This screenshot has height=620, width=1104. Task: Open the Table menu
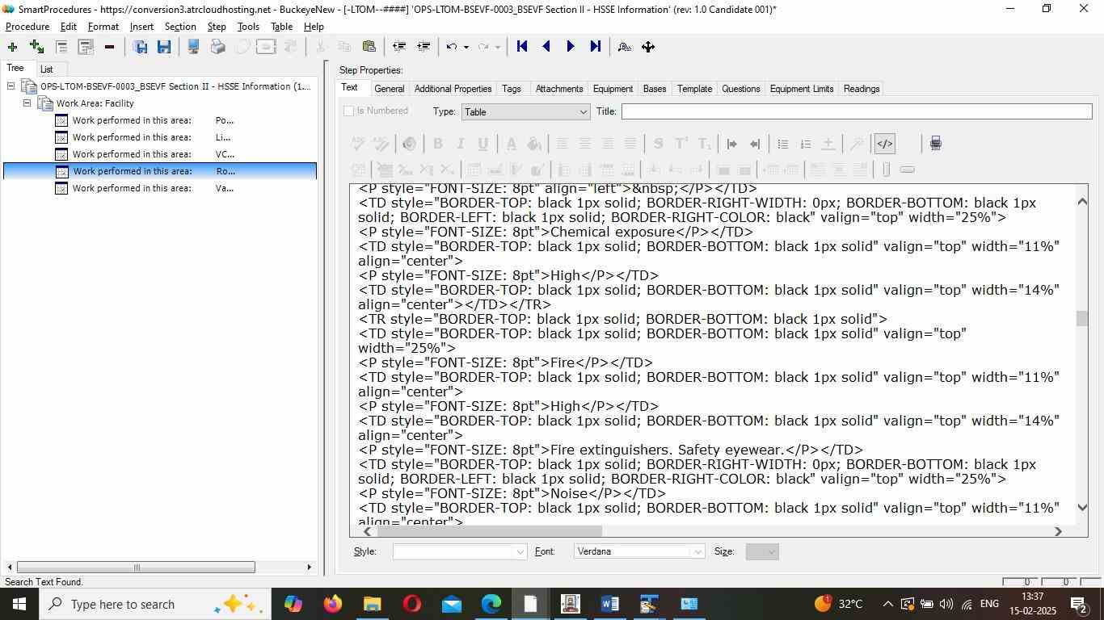tap(281, 27)
